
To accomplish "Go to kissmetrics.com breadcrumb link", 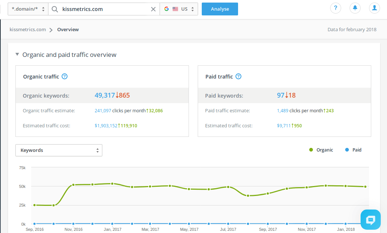I will 28,30.
